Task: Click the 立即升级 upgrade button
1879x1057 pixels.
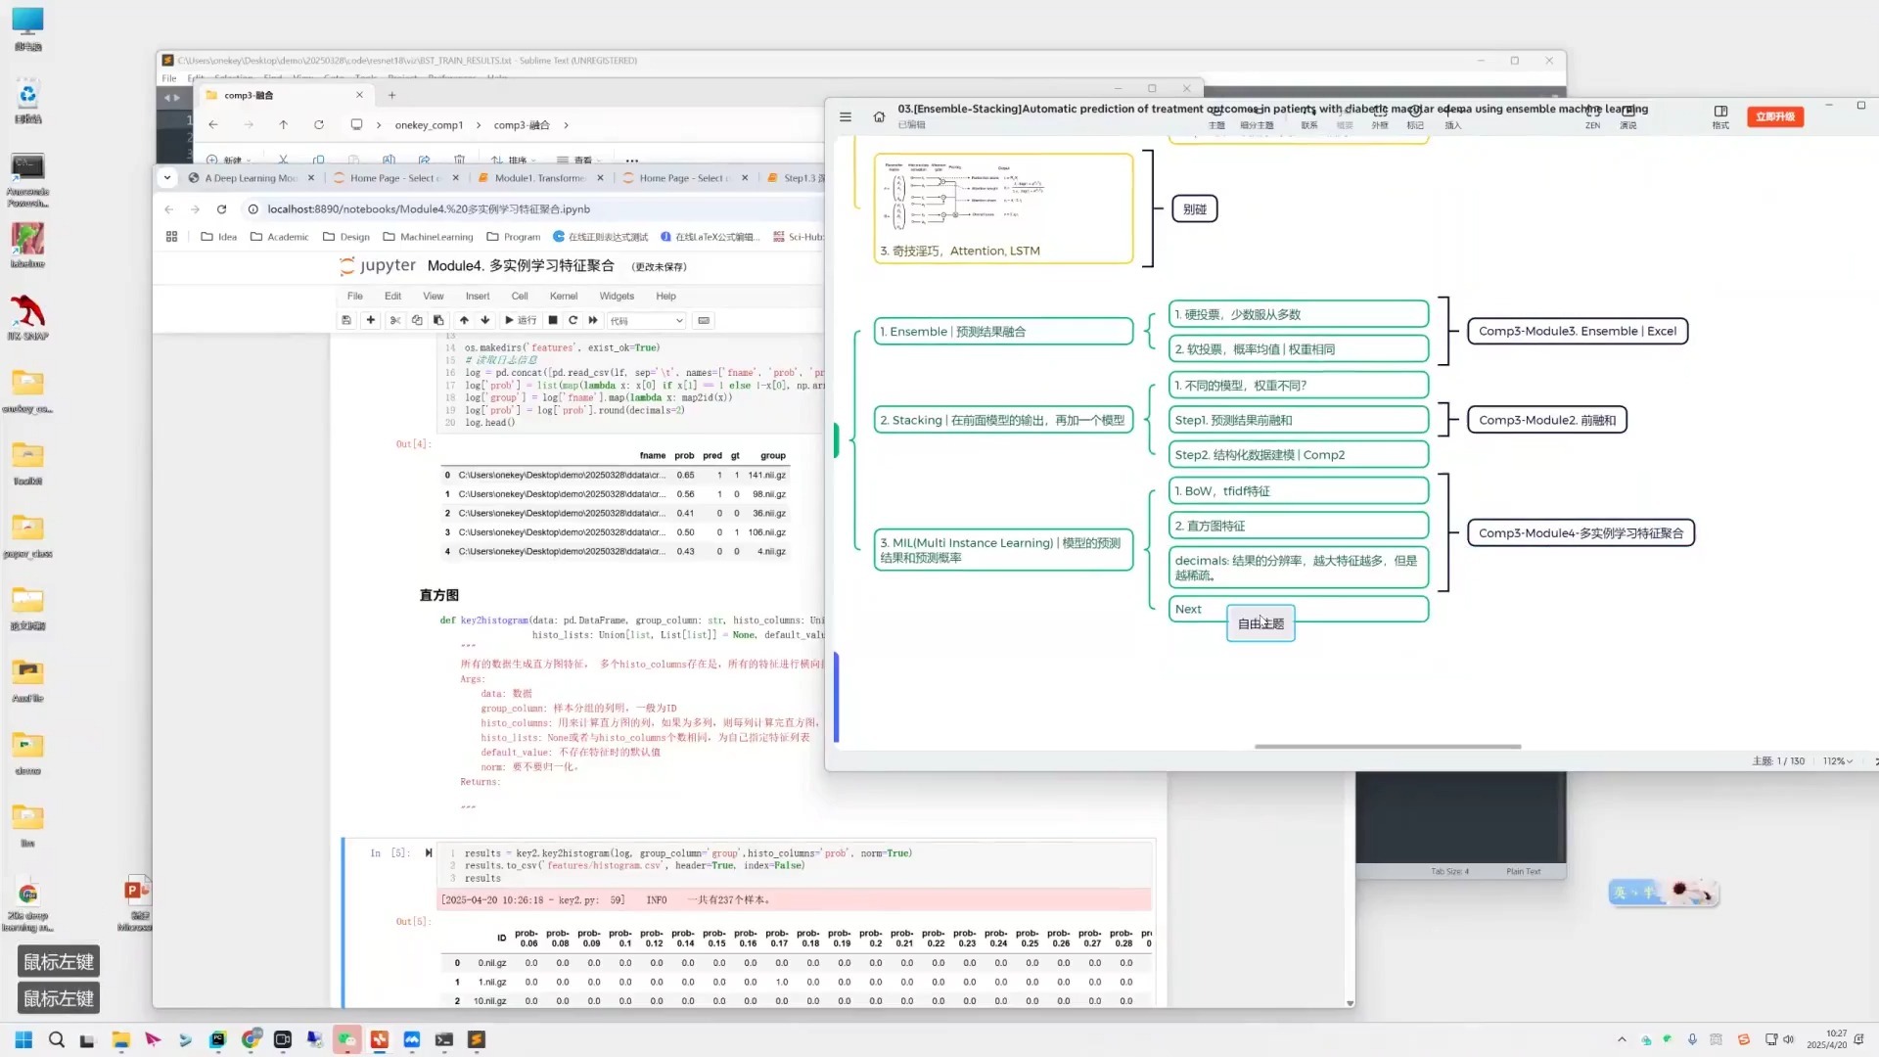Action: coord(1775,116)
